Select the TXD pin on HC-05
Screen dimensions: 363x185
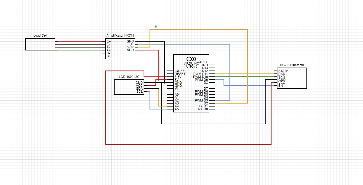[282, 77]
